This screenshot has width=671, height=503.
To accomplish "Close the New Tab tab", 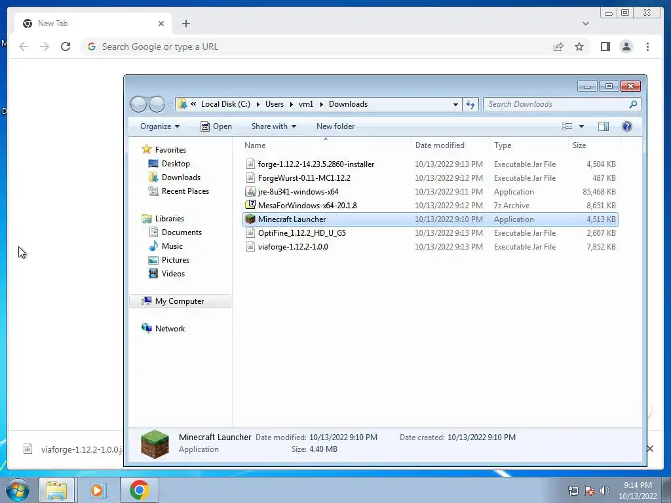I will tap(161, 24).
